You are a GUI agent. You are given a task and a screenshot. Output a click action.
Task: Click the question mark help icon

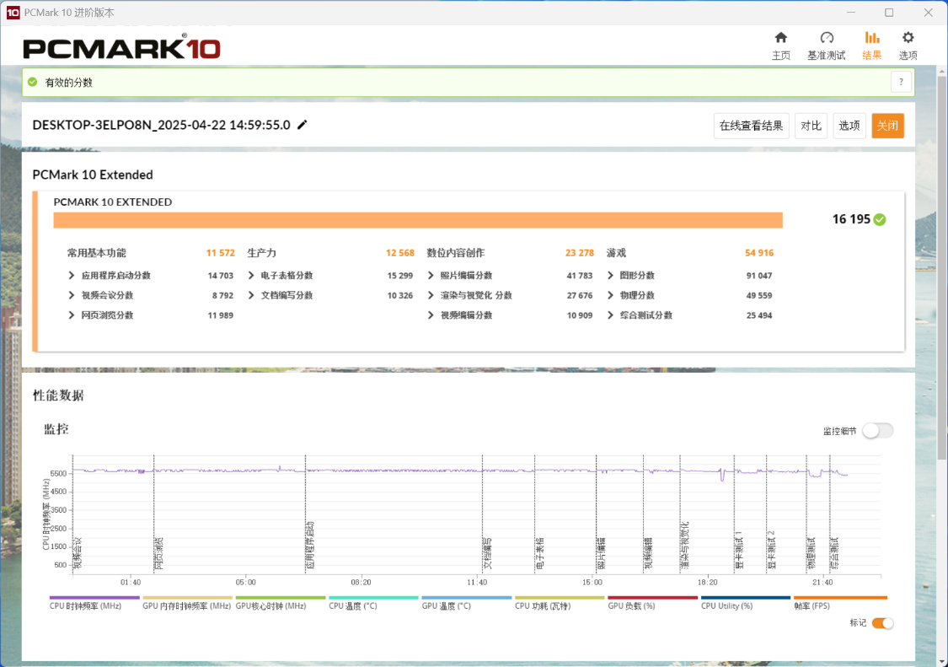[901, 82]
